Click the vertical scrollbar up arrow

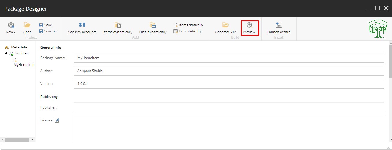(390, 43)
